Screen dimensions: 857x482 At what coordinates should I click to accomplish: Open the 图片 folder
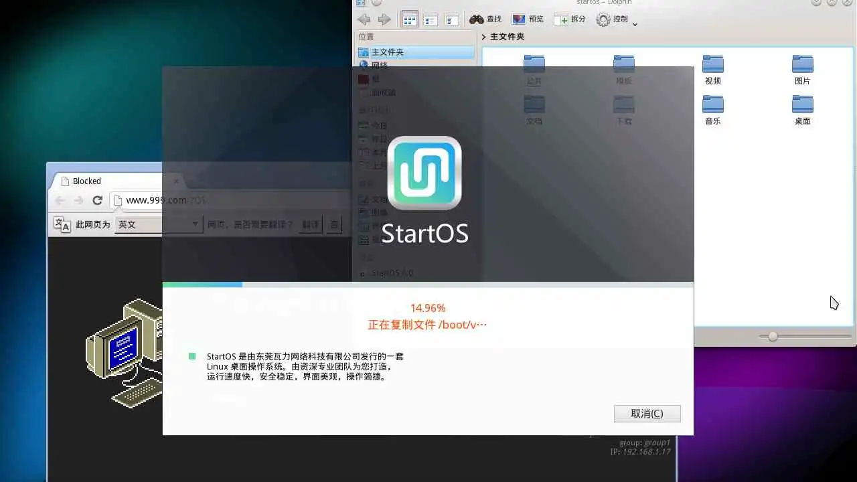(x=802, y=70)
